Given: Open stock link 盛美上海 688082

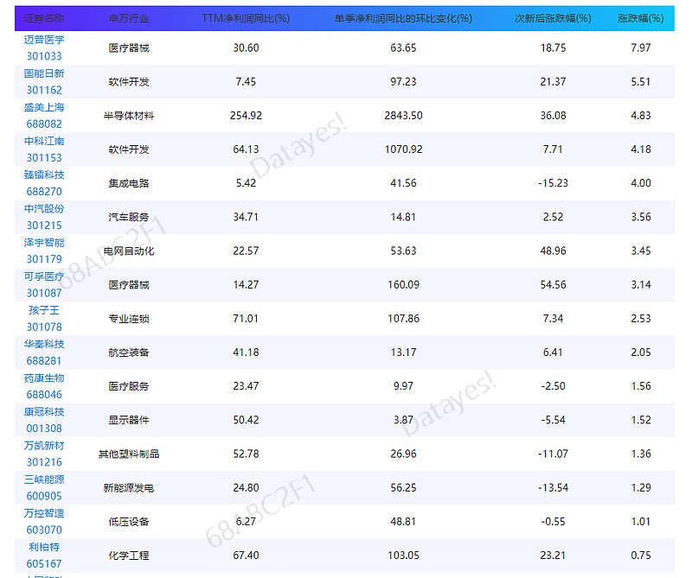Looking at the screenshot, I should pos(44,116).
